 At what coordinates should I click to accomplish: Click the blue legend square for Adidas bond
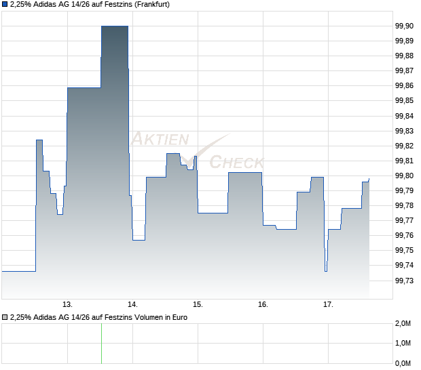pos(5,5)
